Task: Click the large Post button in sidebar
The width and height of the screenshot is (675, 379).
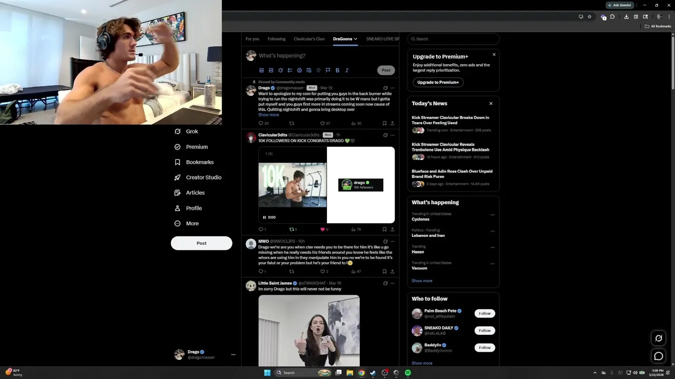Action: [x=201, y=243]
